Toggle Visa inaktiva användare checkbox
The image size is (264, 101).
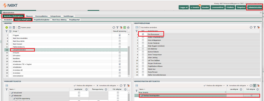coord(139,27)
